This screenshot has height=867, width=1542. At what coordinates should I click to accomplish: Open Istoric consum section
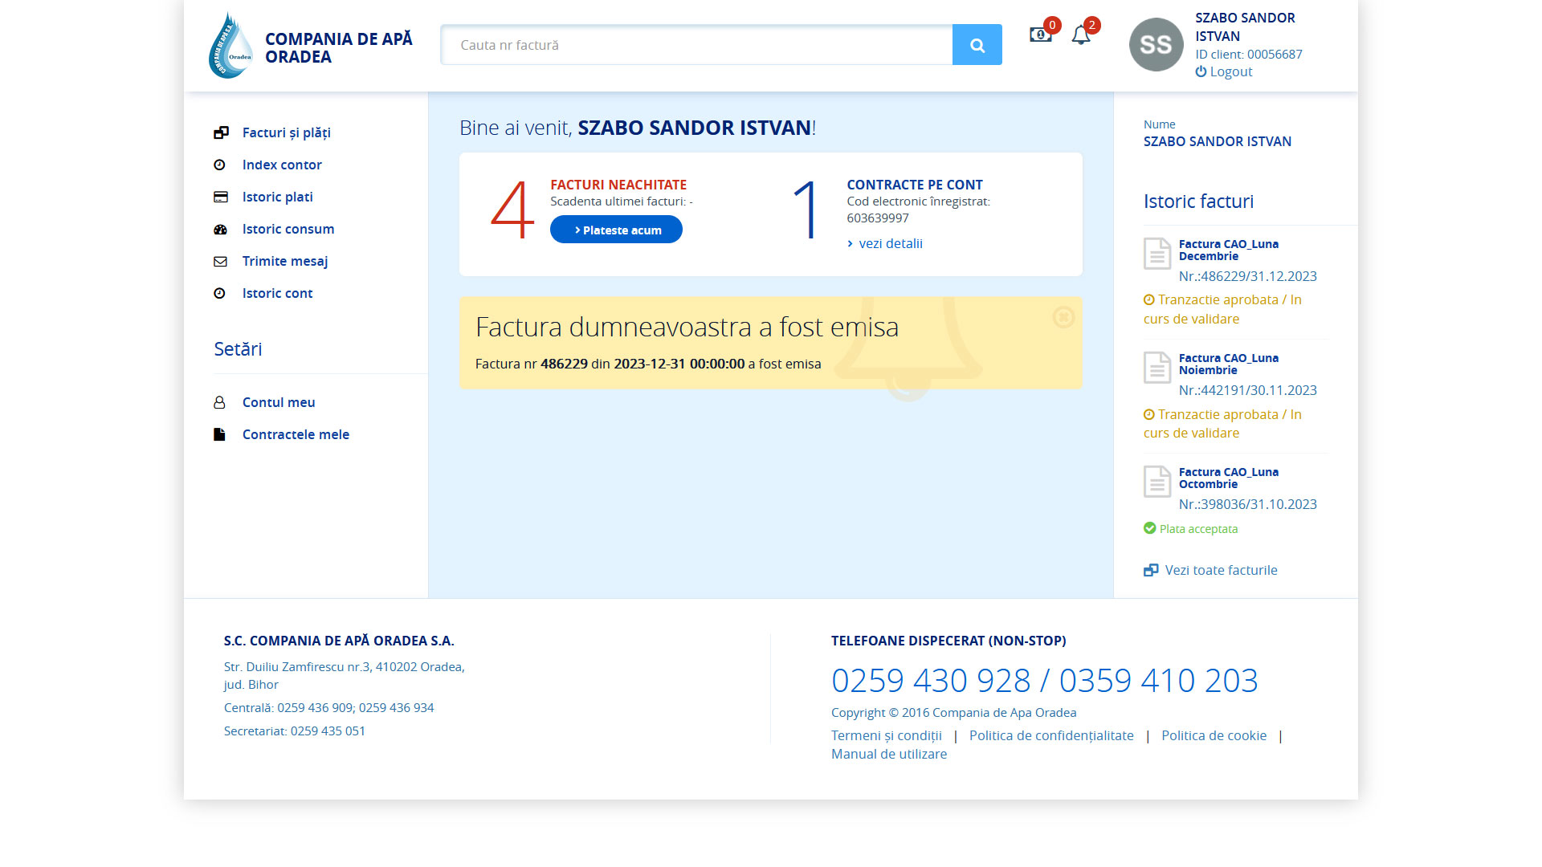coord(288,229)
